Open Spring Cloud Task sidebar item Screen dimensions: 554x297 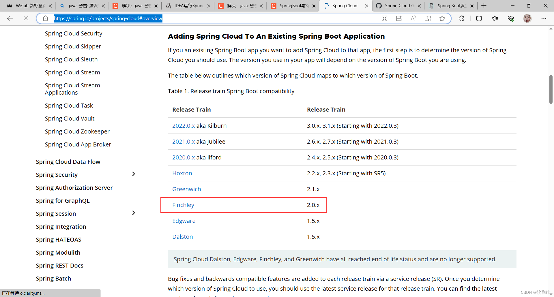pos(69,106)
